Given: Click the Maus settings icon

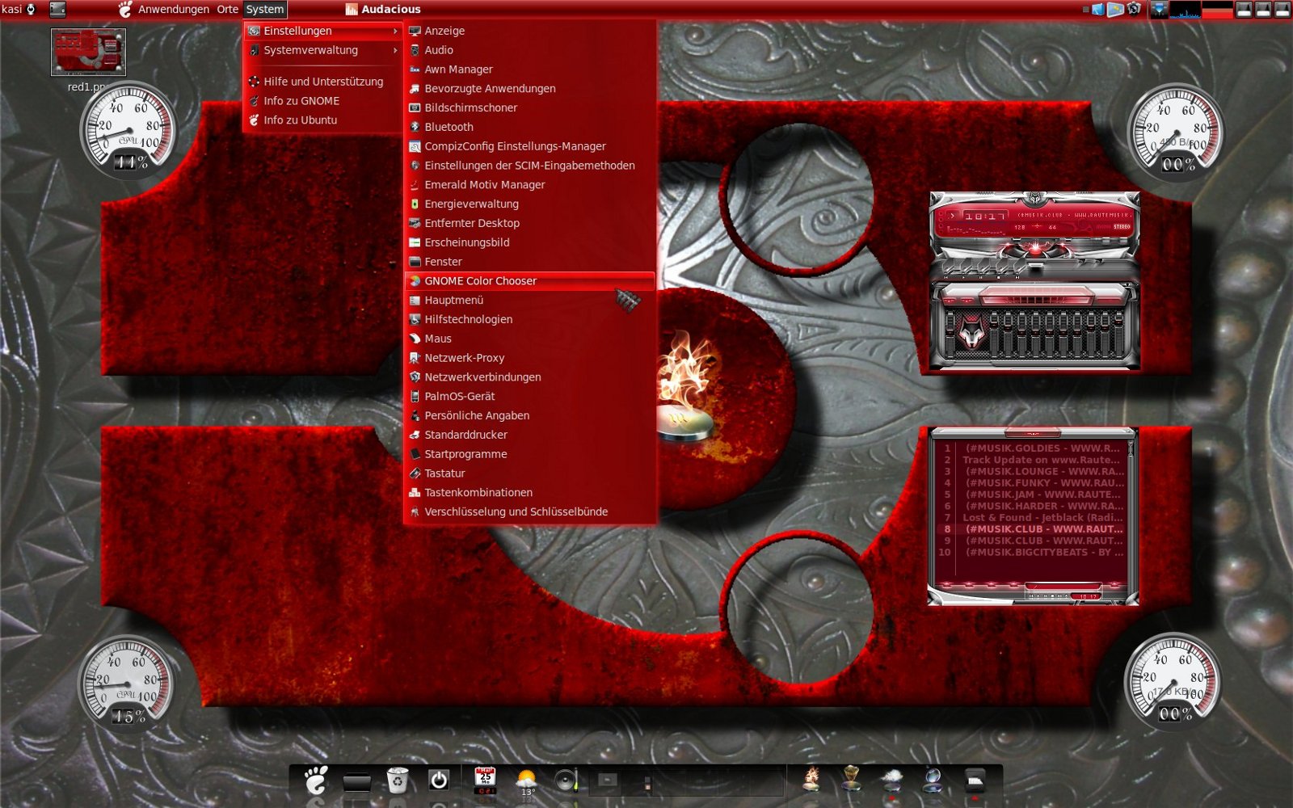Looking at the screenshot, I should (x=415, y=339).
